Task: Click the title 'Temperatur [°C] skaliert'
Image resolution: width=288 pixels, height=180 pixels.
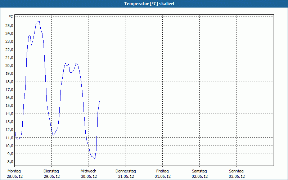Action: [x=149, y=4]
